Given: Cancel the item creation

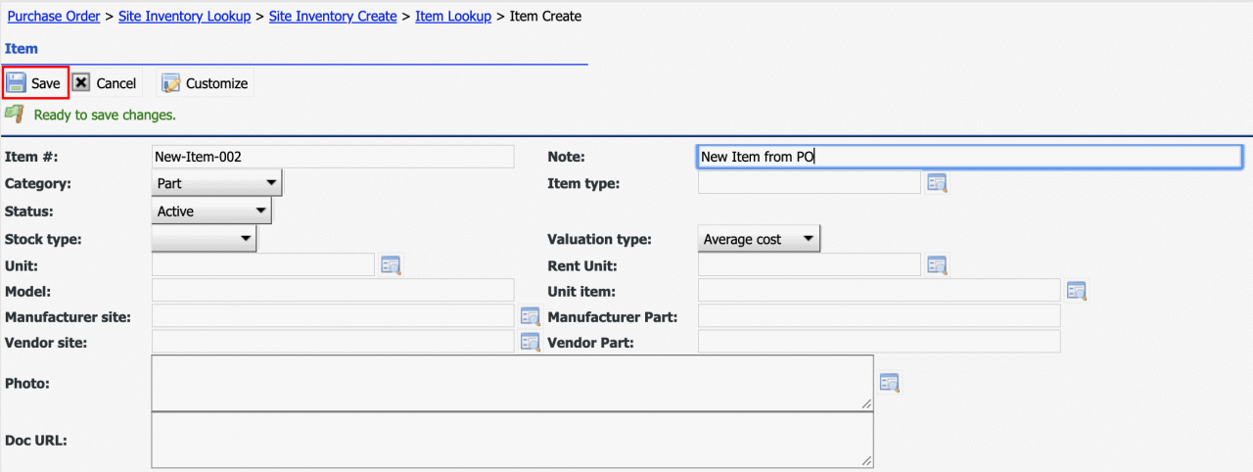Looking at the screenshot, I should tap(105, 83).
